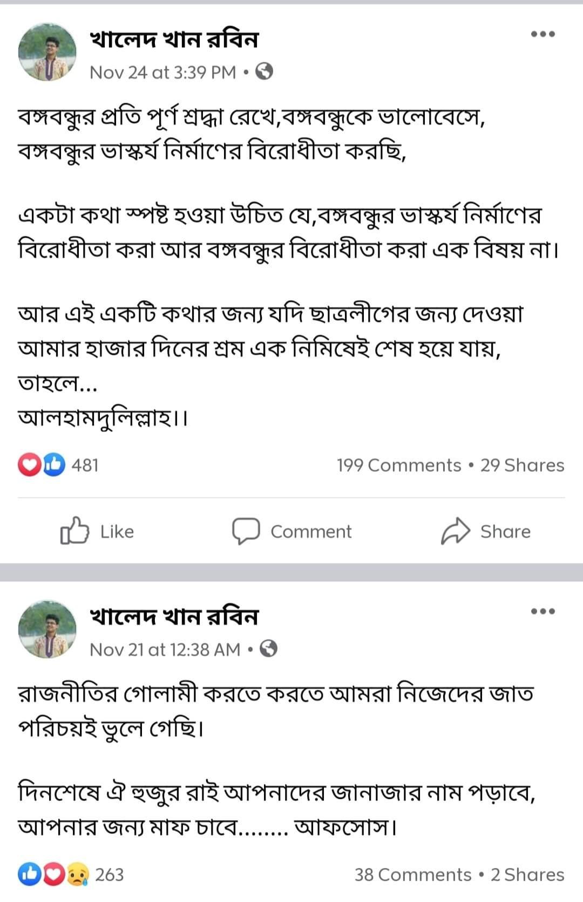Image resolution: width=583 pixels, height=902 pixels.
Task: Open the second post's three-dot options menu
Action: [543, 611]
